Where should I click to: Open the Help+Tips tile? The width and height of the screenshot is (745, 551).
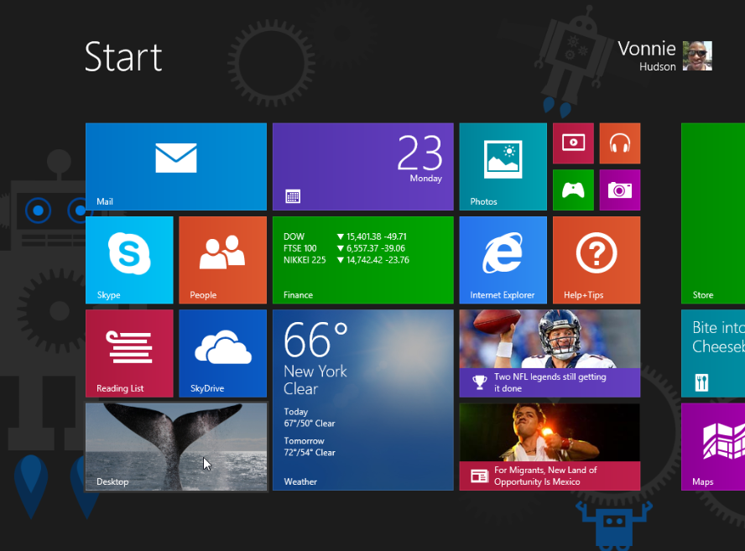(597, 260)
